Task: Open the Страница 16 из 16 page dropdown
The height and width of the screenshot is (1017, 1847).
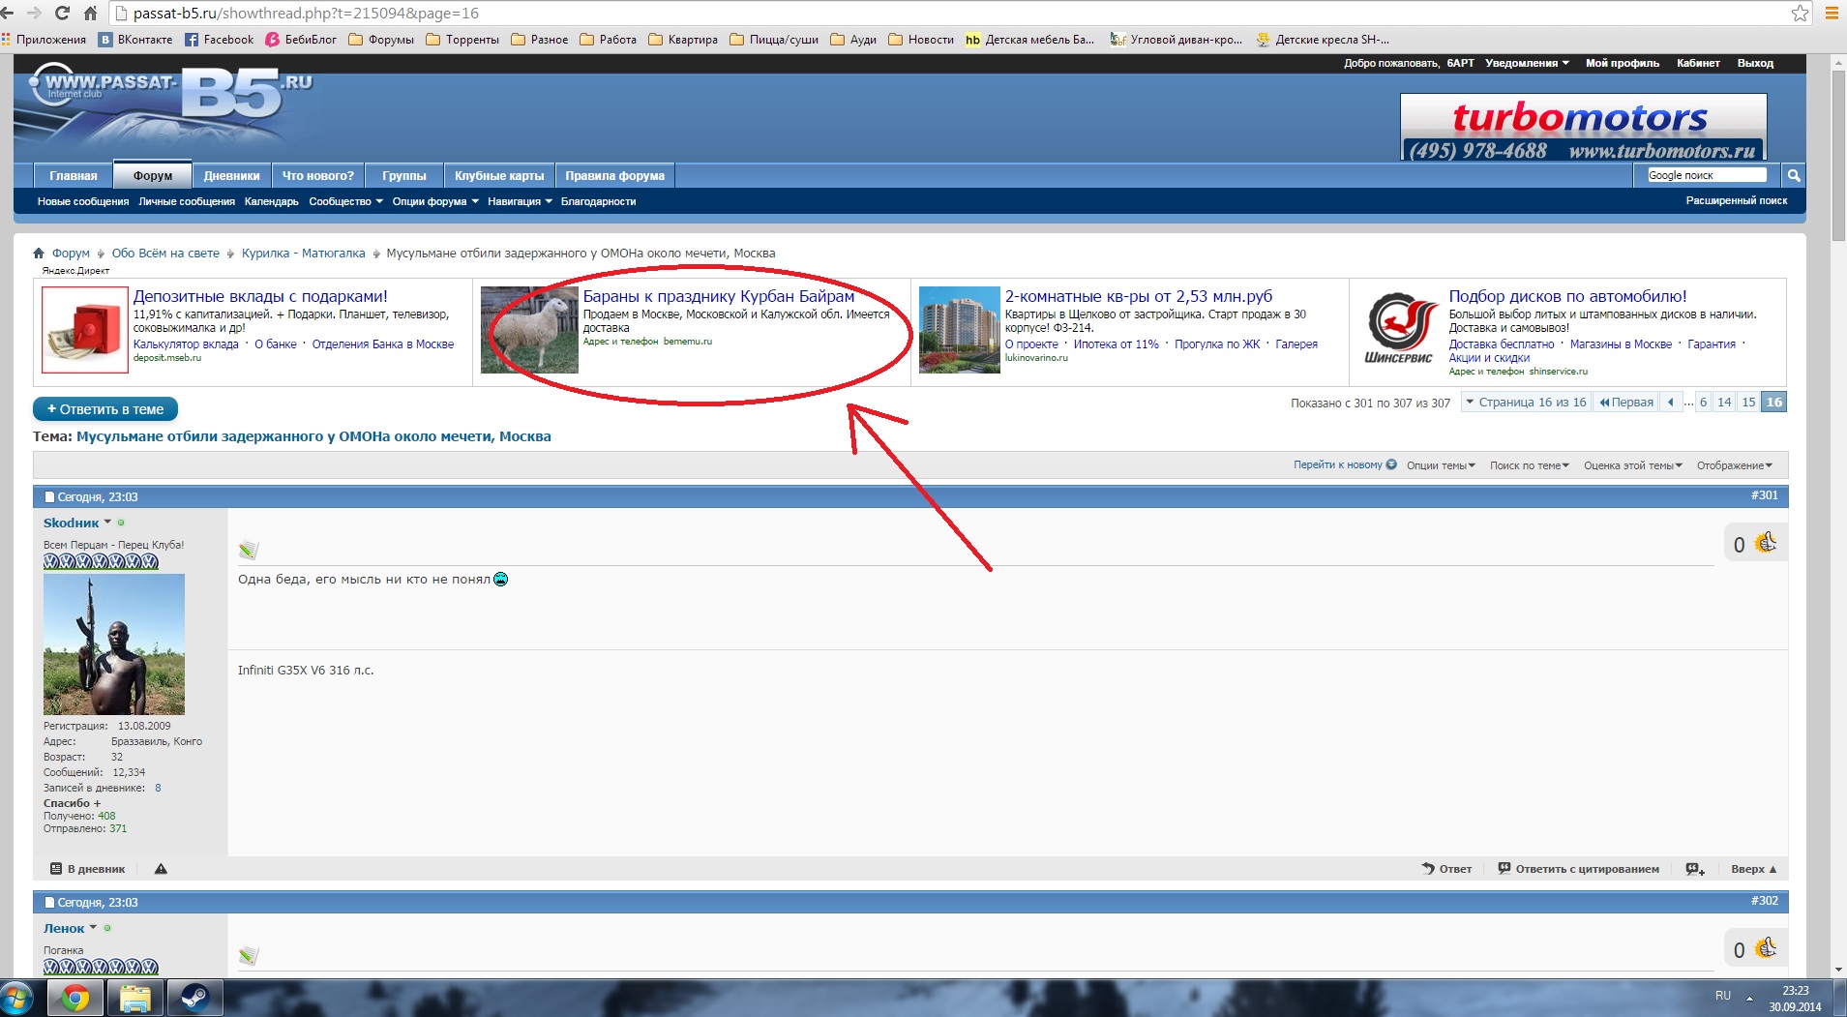Action: click(x=1525, y=403)
